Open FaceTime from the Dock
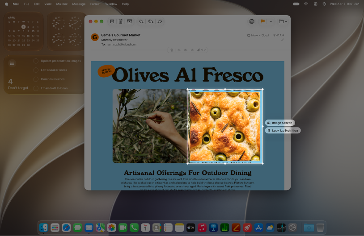This screenshot has height=236, width=364. click(123, 228)
